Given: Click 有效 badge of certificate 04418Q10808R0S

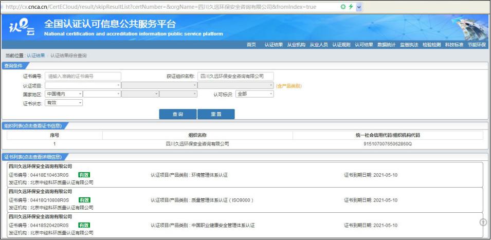Looking at the screenshot, I should coord(84,200).
